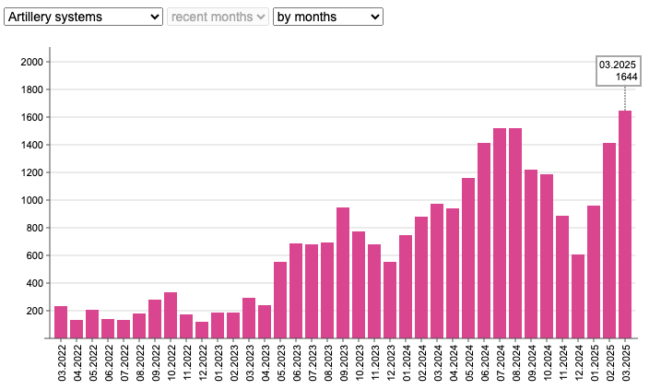
Task: Select the 01.2025 bar in chart
Action: point(594,272)
